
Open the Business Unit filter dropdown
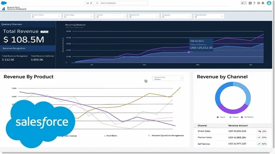click(x=144, y=16)
